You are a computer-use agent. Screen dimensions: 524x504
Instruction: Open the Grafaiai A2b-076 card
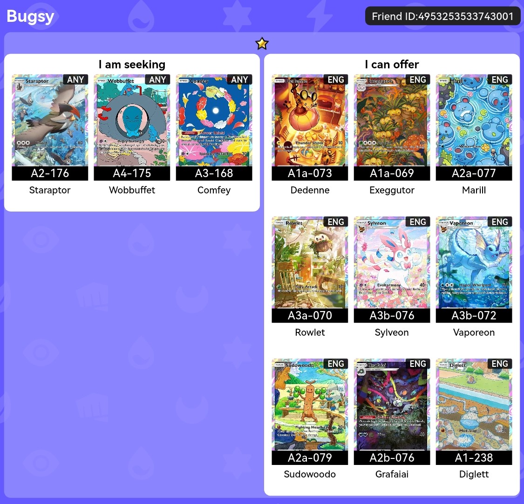tap(392, 411)
